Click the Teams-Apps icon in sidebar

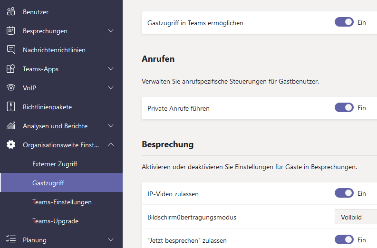(11, 69)
